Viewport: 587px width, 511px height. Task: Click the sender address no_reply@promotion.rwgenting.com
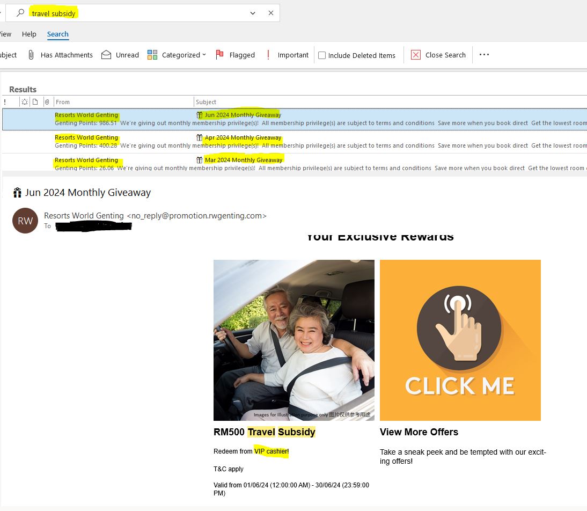click(x=196, y=216)
